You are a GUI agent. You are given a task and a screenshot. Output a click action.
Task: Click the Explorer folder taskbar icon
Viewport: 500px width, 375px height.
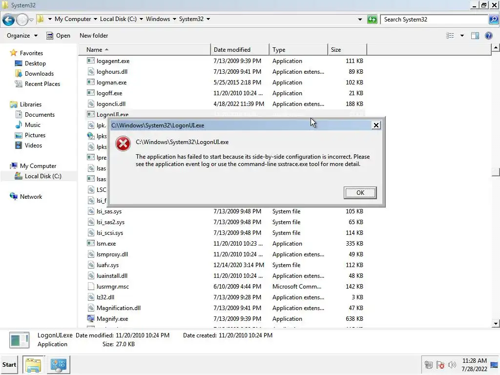pos(33,364)
